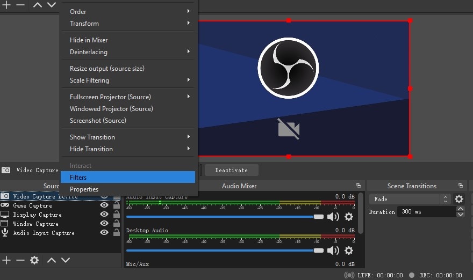
Task: Toggle visibility of Game Capture source
Action: pyautogui.click(x=104, y=205)
